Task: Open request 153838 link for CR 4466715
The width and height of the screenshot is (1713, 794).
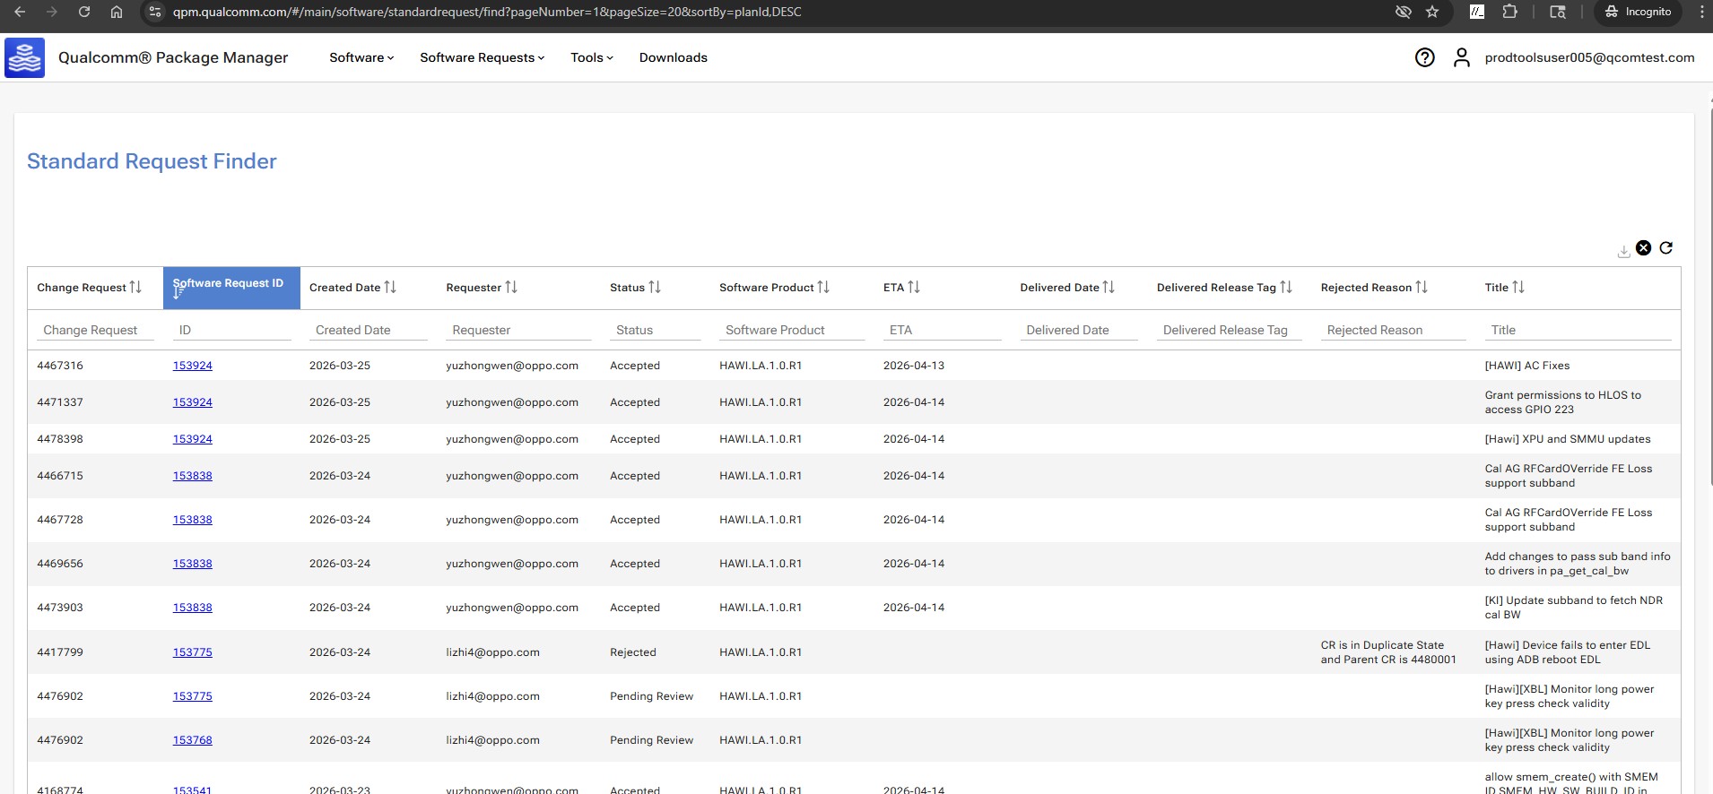Action: pyautogui.click(x=193, y=476)
